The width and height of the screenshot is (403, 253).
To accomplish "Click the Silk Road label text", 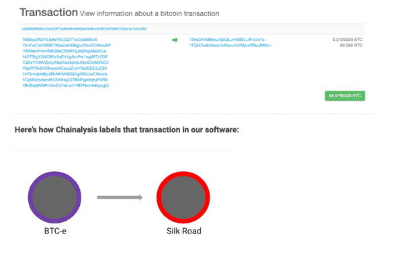I will pos(184,231).
